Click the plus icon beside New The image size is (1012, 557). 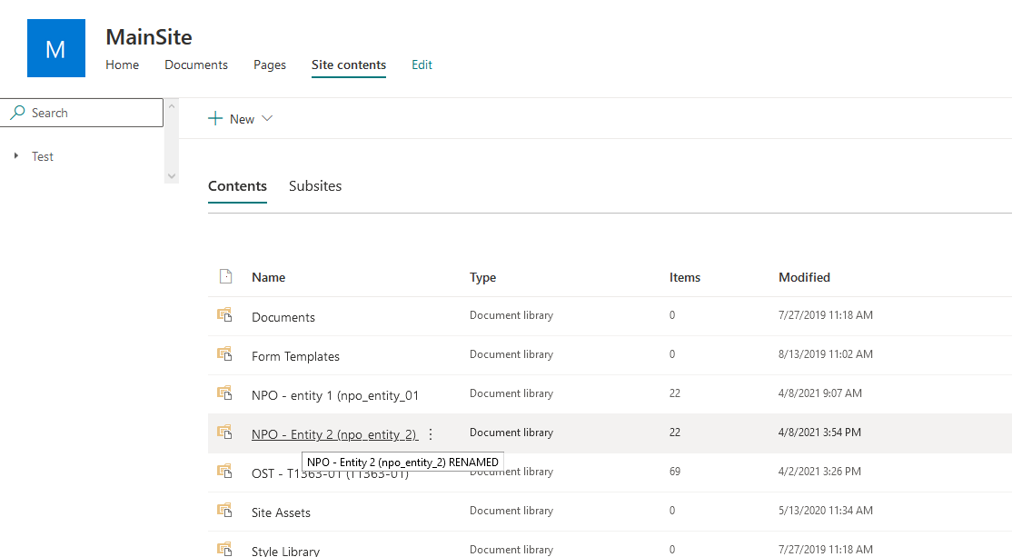[x=215, y=119]
